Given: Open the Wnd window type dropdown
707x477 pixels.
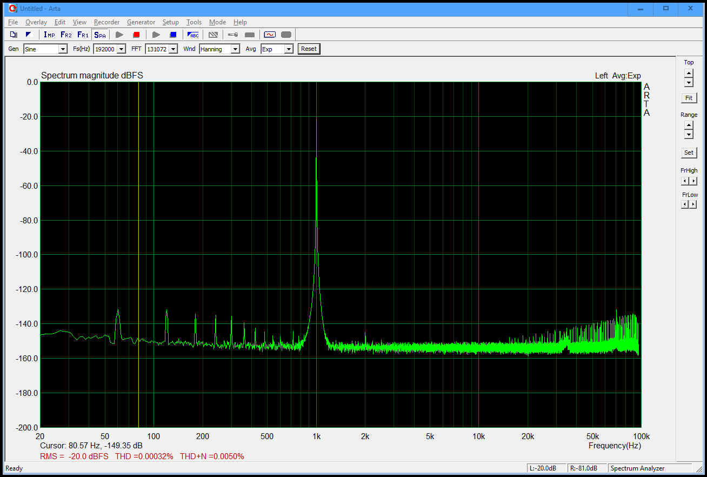Looking at the screenshot, I should tap(235, 49).
